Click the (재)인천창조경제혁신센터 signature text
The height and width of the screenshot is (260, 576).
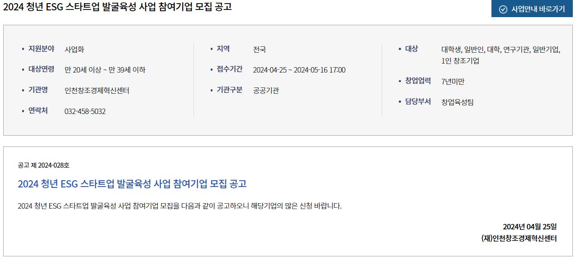(x=519, y=238)
